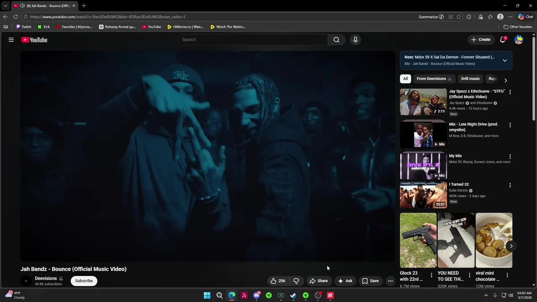Open options for viral mini chocolate short

coord(507,276)
